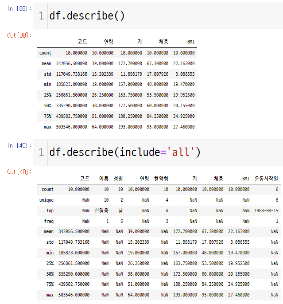Click the 코드 column header in Out[40] table

point(85,179)
